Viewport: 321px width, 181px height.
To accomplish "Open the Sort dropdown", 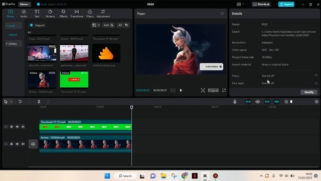I will click(x=108, y=25).
